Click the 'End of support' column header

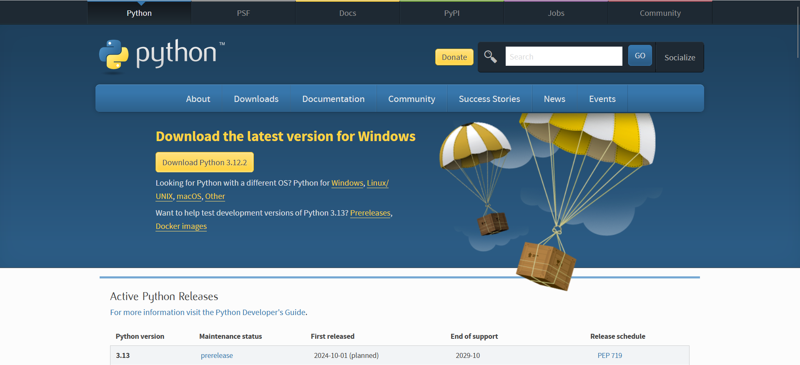(474, 336)
